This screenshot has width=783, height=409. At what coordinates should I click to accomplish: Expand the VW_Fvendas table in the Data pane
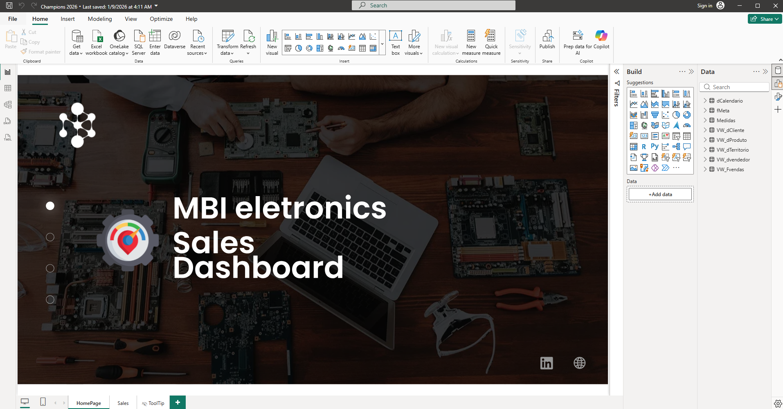click(705, 169)
